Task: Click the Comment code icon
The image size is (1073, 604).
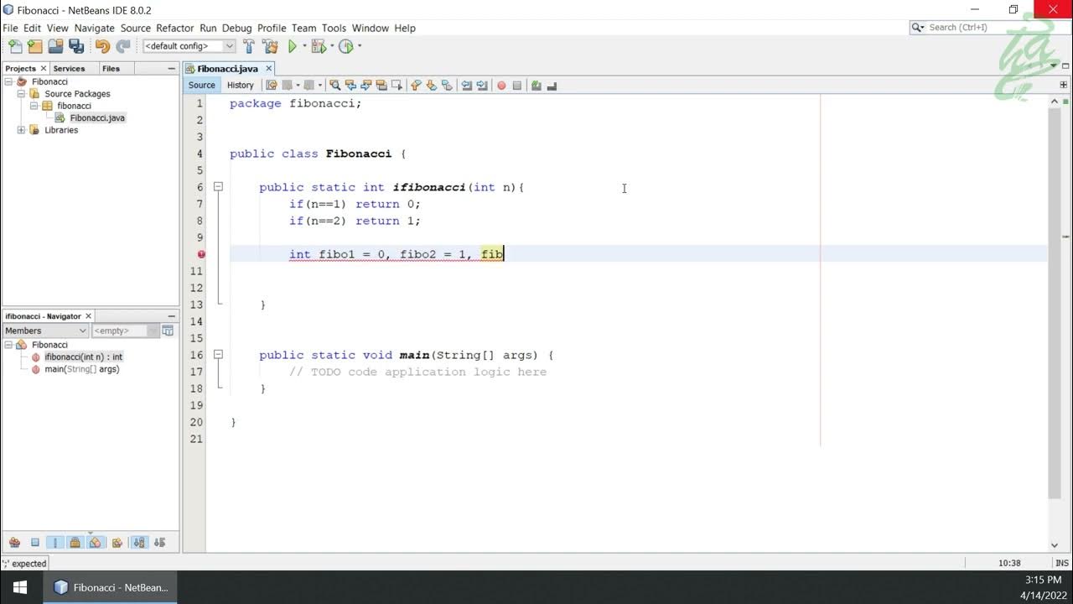Action: coord(536,85)
